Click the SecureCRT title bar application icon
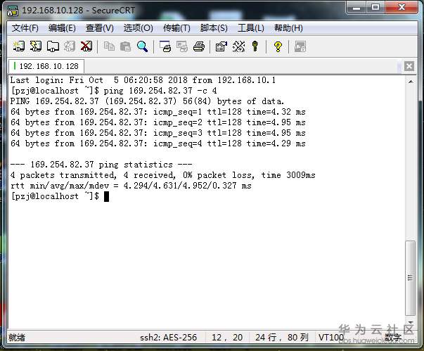 (x=13, y=11)
